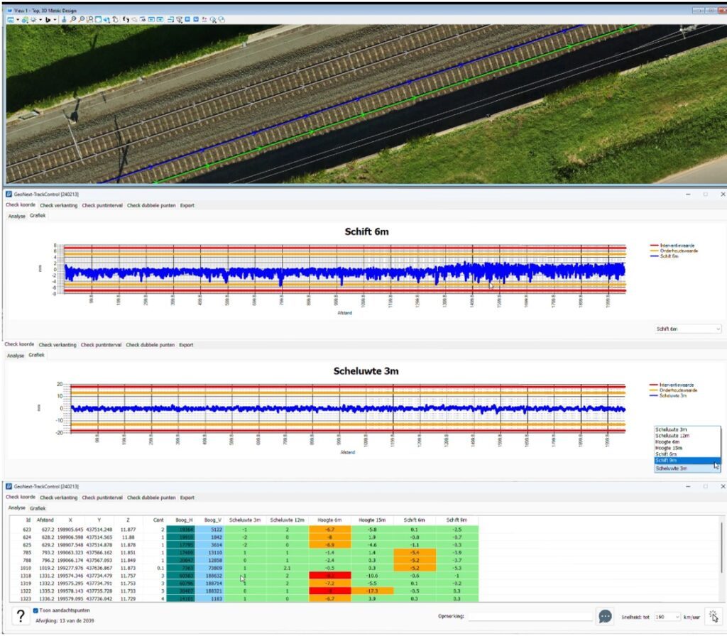The height and width of the screenshot is (636, 727).
Task: Expand the arrow next to display mode icon
Action: [55, 19]
